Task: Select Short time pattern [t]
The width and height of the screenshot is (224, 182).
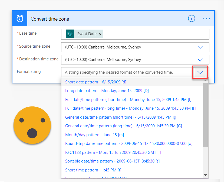Action: tap(132, 170)
